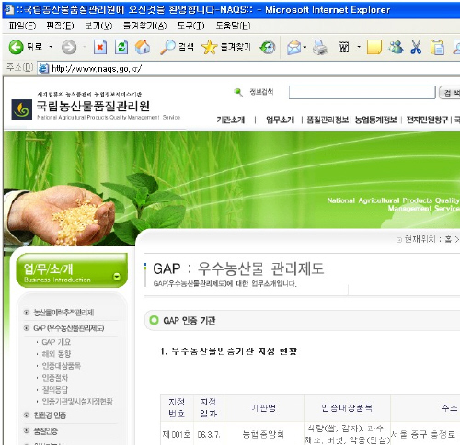This screenshot has width=460, height=445.
Task: Open 인증기관및시설지정현황 sidebar link
Action: [x=77, y=401]
